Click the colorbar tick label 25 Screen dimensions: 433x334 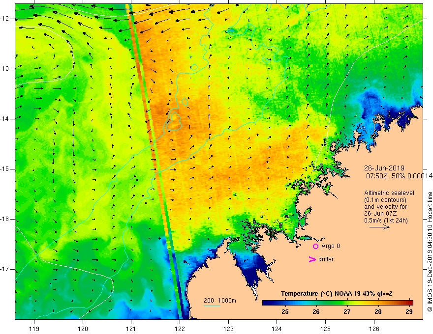coord(285,312)
